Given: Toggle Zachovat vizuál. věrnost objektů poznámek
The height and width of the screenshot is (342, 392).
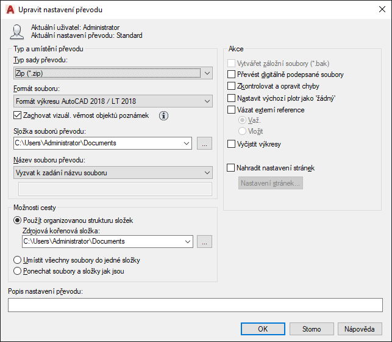Looking at the screenshot, I should click(x=17, y=115).
